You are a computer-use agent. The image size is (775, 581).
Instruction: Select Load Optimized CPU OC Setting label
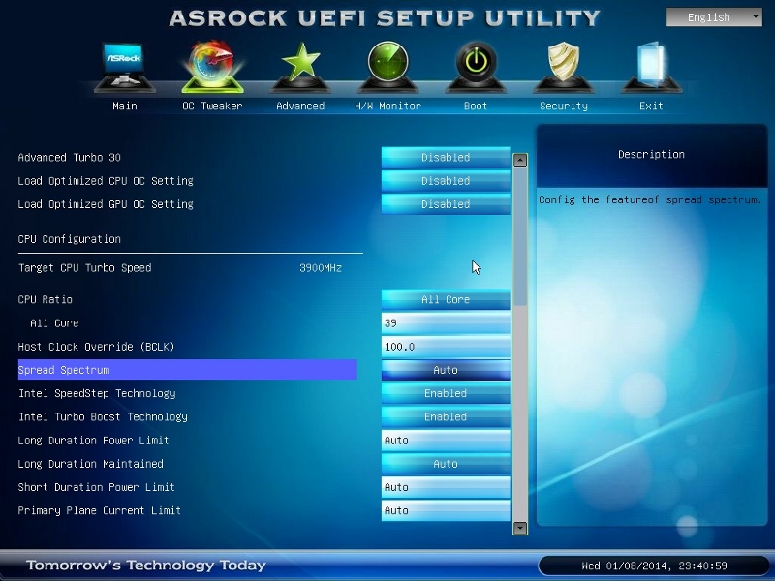[x=106, y=181]
